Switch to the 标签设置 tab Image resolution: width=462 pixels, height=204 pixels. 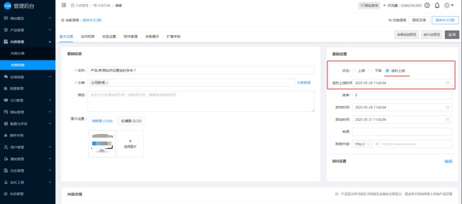pos(109,37)
